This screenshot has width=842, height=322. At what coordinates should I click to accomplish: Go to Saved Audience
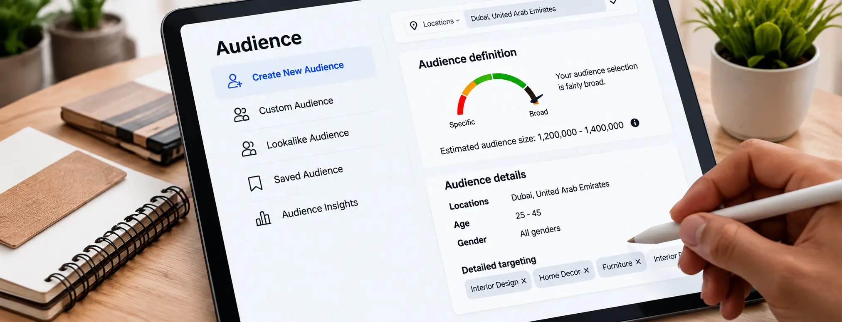click(x=308, y=175)
